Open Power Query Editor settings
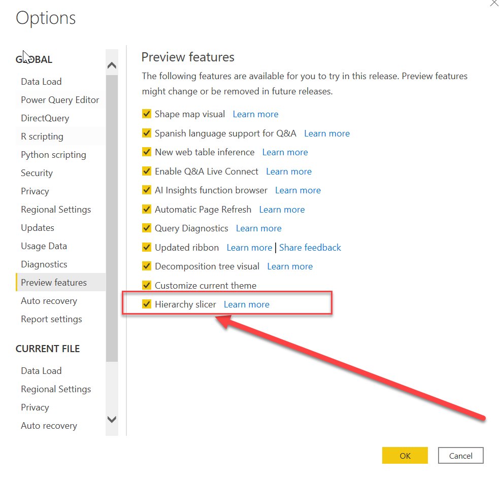The width and height of the screenshot is (502, 481). 60,100
